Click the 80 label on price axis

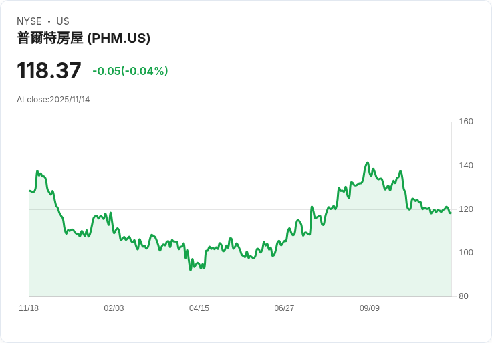(x=463, y=296)
